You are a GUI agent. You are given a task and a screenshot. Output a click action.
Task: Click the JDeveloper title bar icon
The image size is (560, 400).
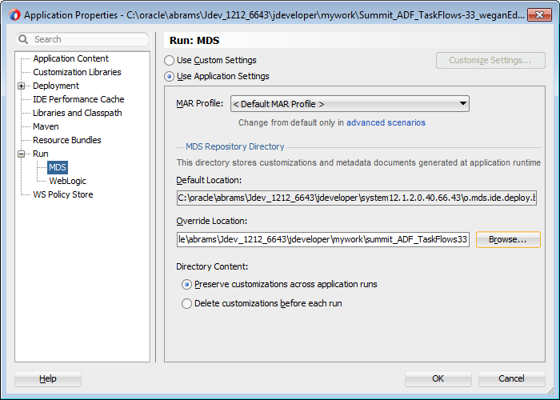click(14, 15)
